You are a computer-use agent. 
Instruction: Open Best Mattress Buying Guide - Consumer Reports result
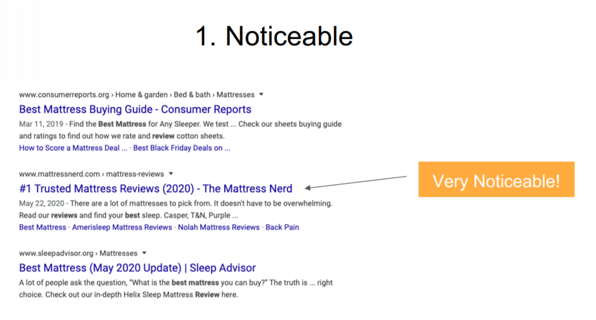[x=135, y=110]
